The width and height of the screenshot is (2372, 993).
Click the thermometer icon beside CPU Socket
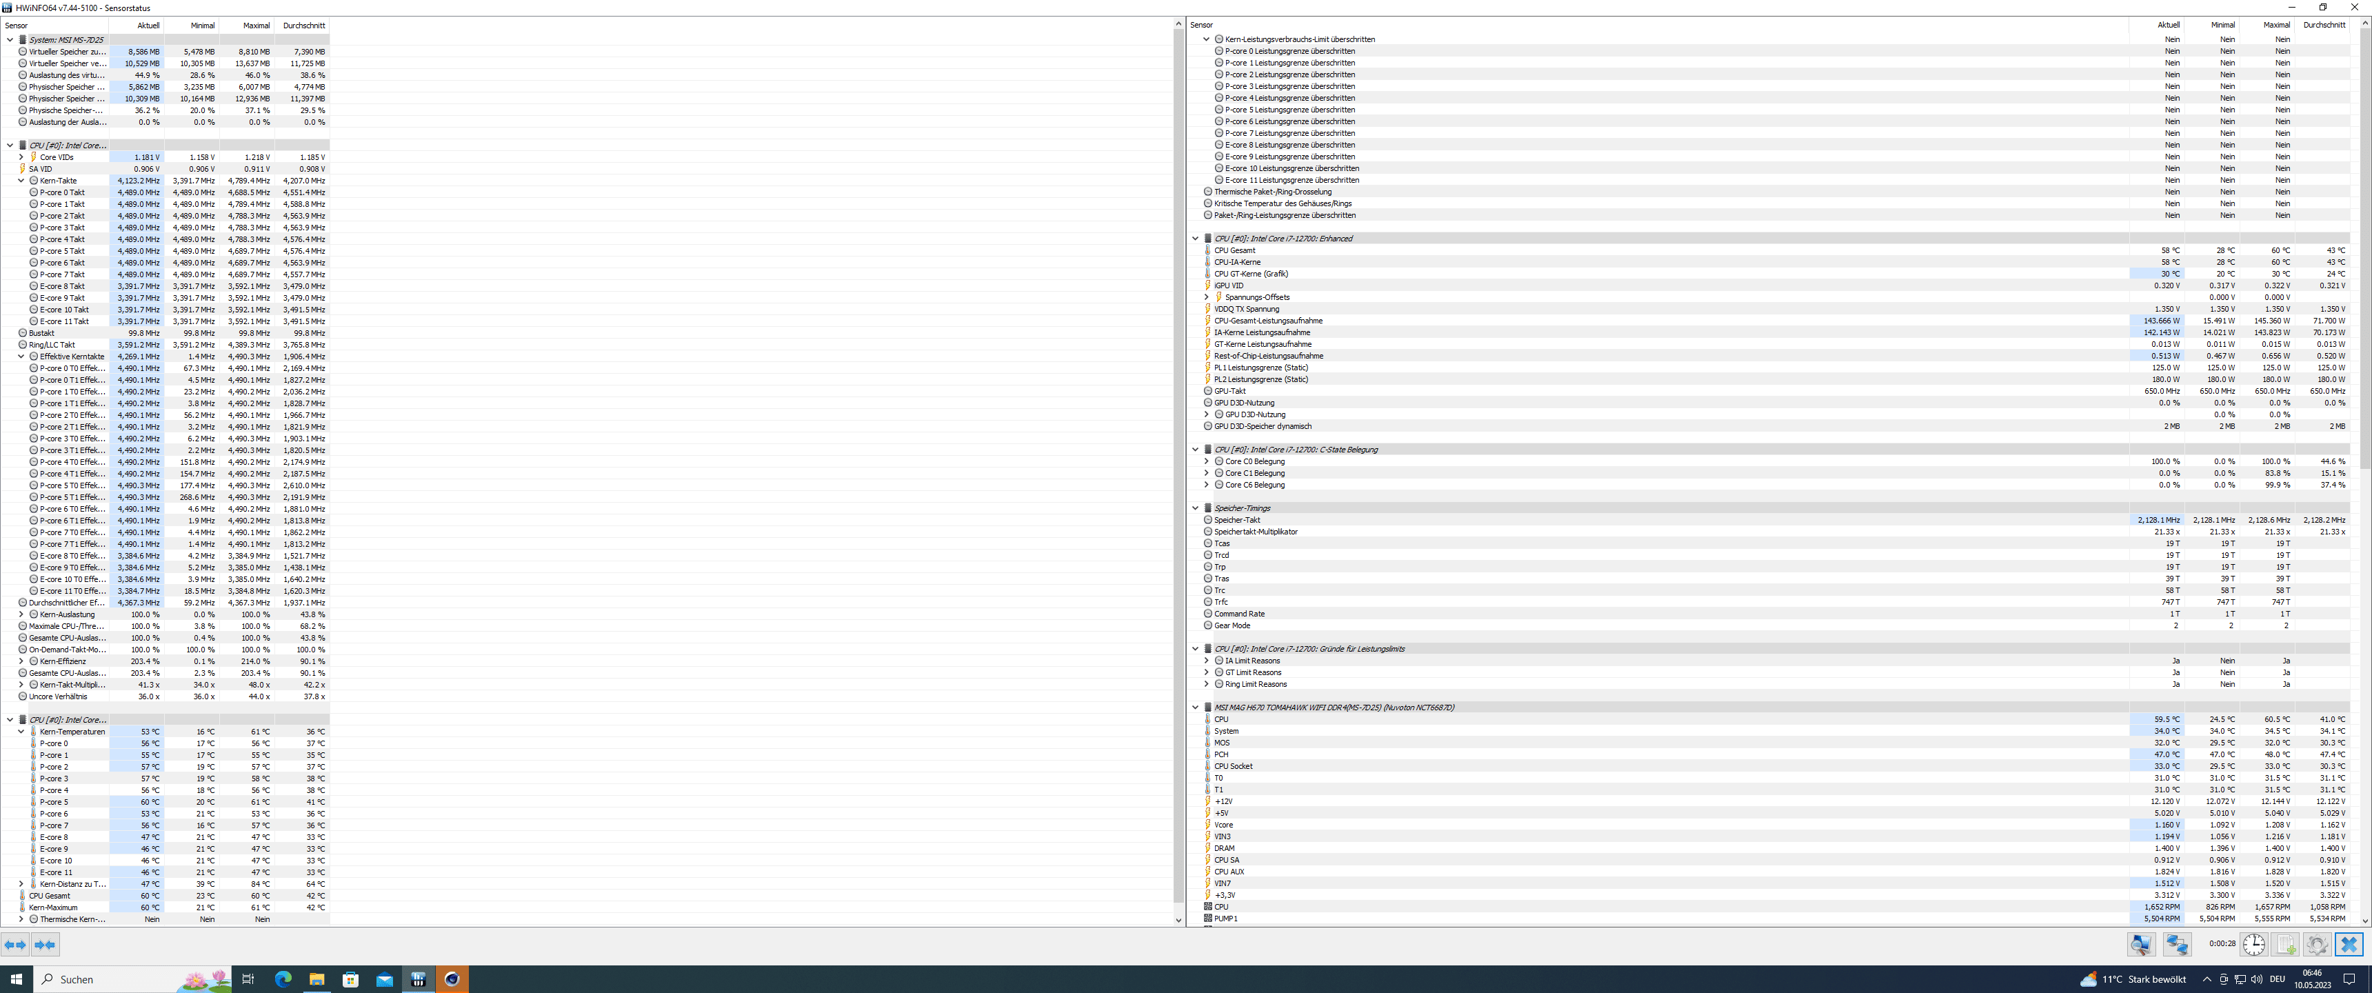tap(1208, 766)
